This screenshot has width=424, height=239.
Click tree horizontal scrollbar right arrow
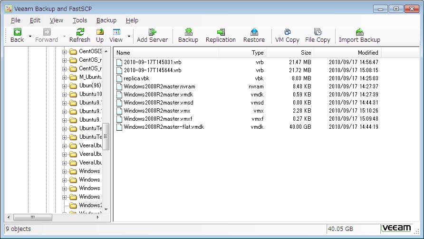[x=97, y=217]
